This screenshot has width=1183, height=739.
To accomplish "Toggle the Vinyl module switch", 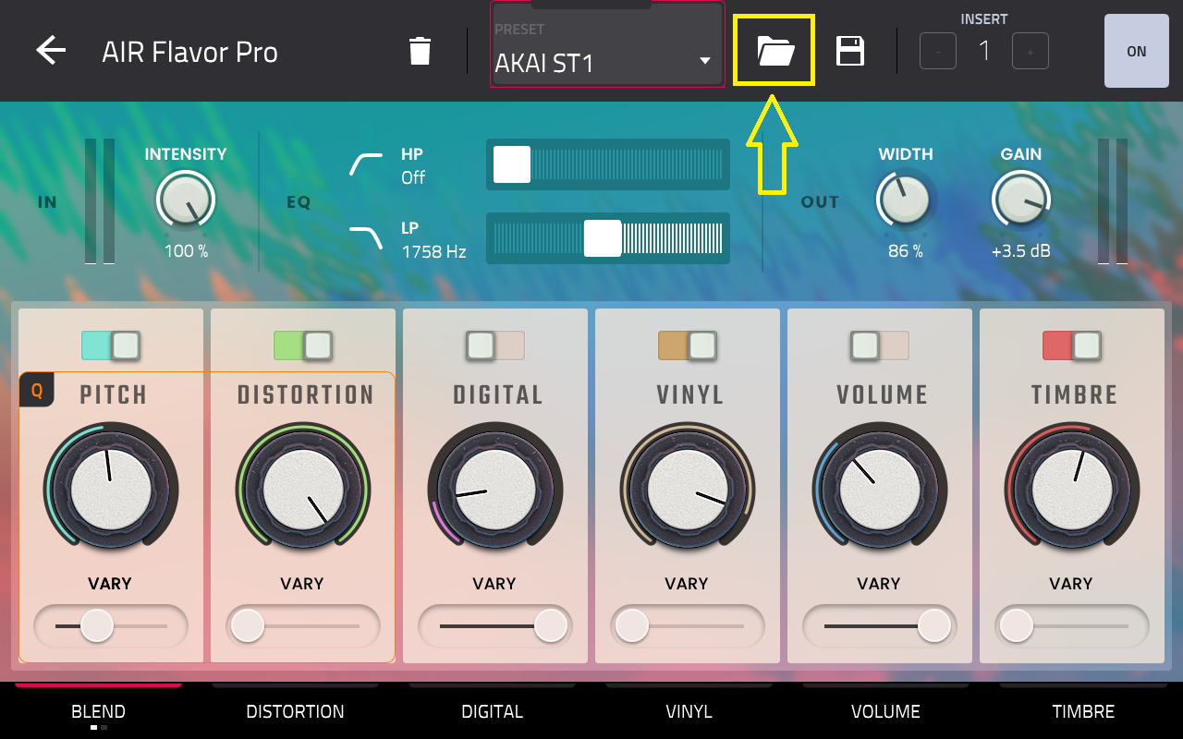I will pos(688,345).
